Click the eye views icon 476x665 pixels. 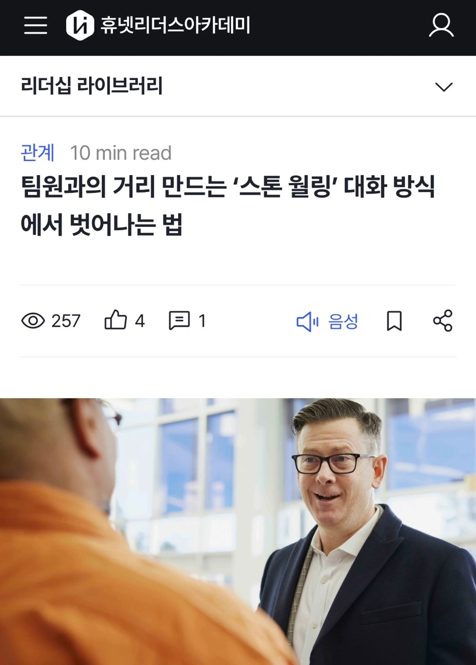33,321
